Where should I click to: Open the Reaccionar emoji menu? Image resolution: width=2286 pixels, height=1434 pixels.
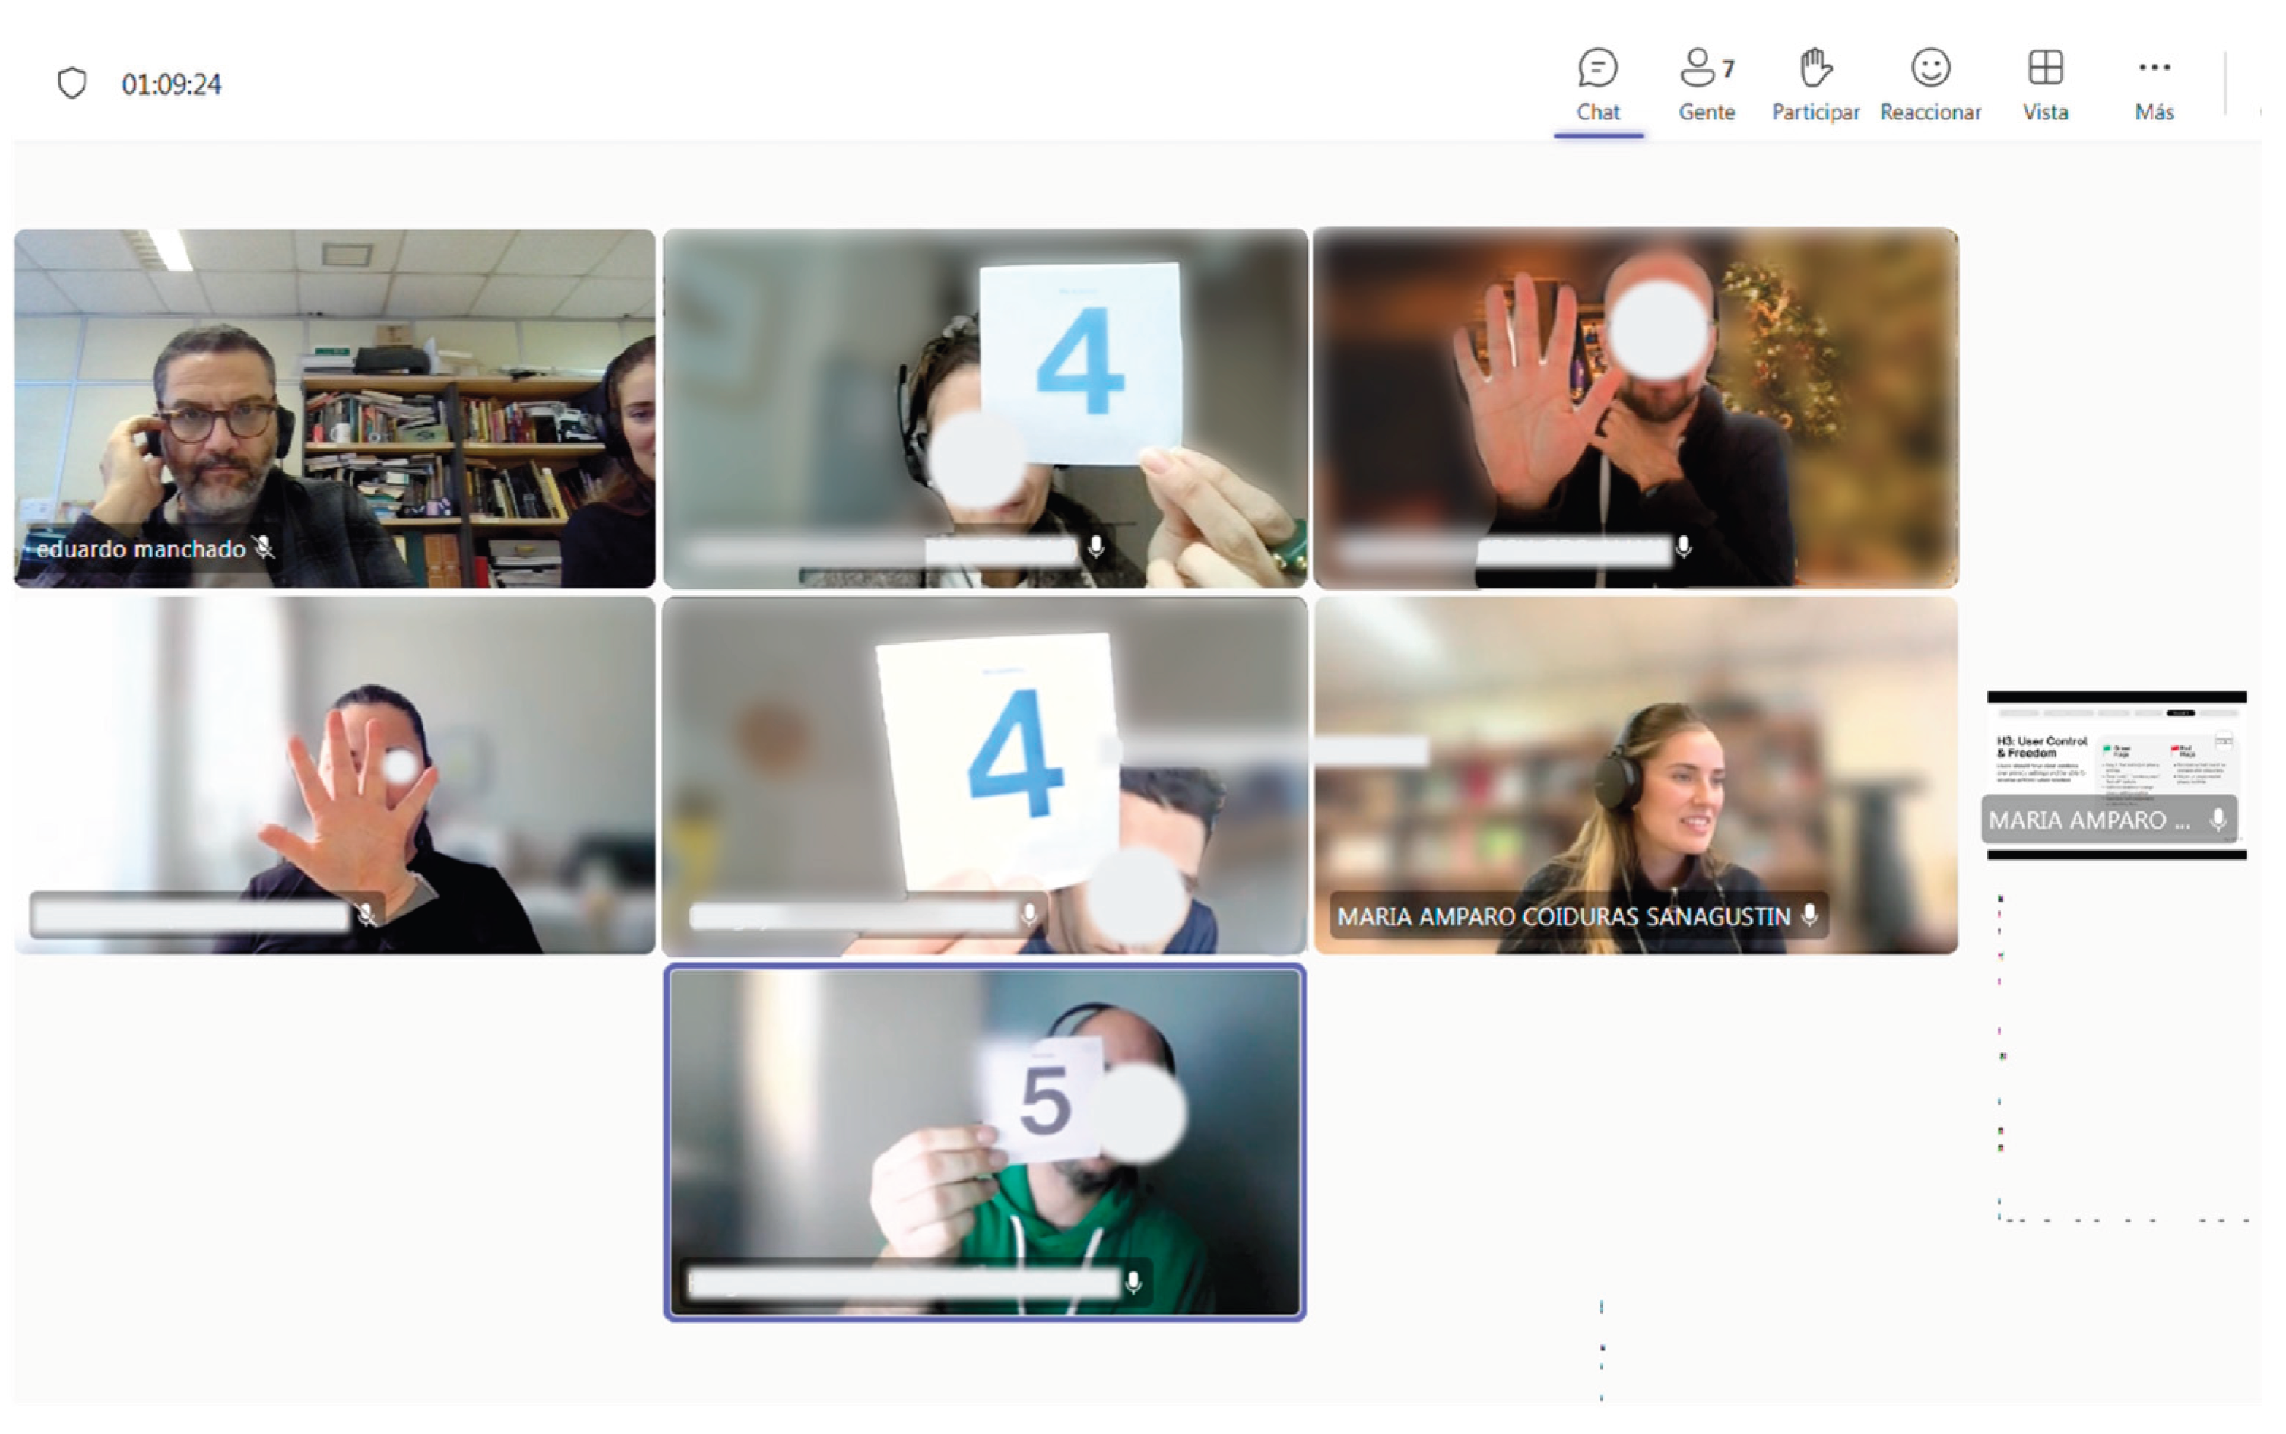pyautogui.click(x=1930, y=85)
